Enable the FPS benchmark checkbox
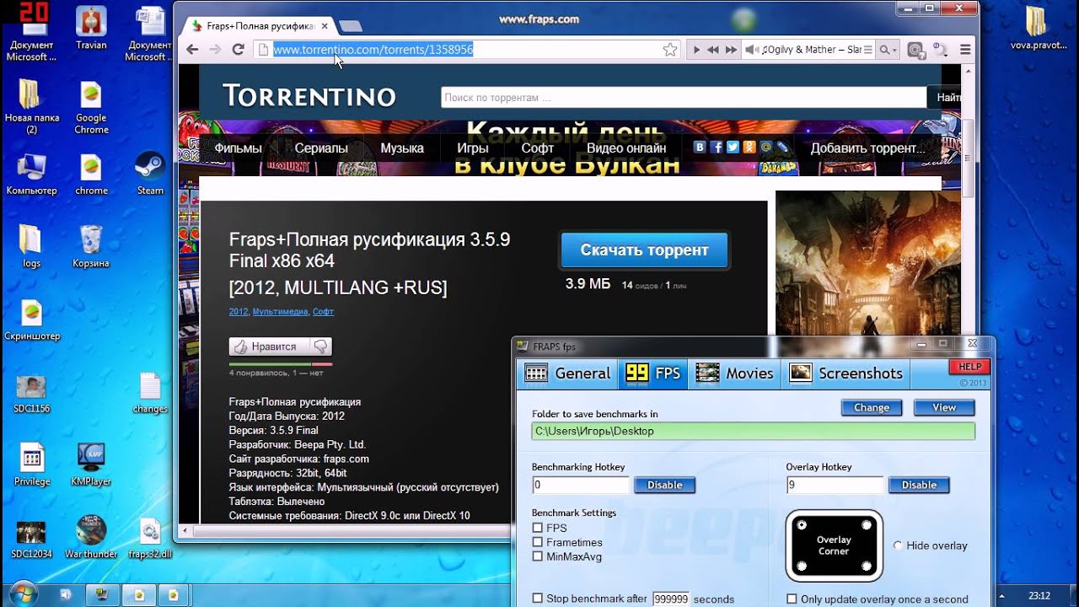 (x=538, y=529)
